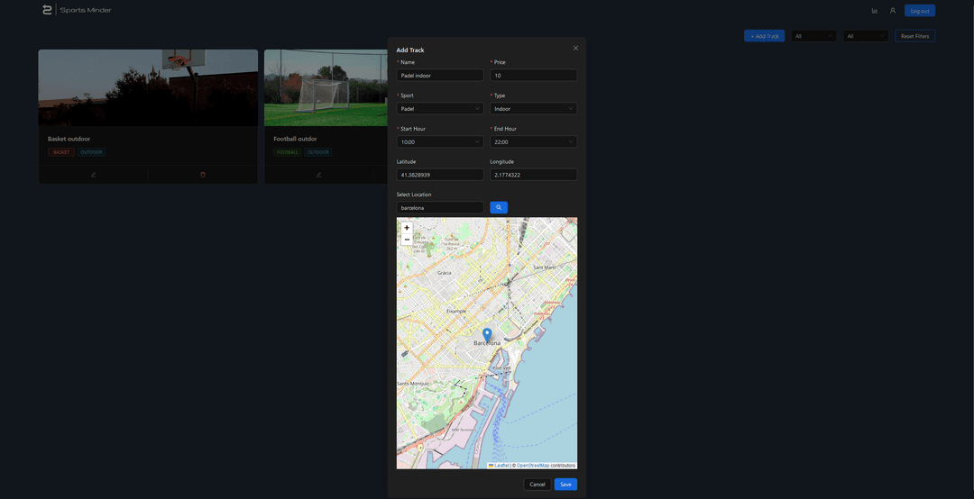Image resolution: width=974 pixels, height=499 pixels.
Task: Click the blue location search icon button
Action: pyautogui.click(x=499, y=207)
